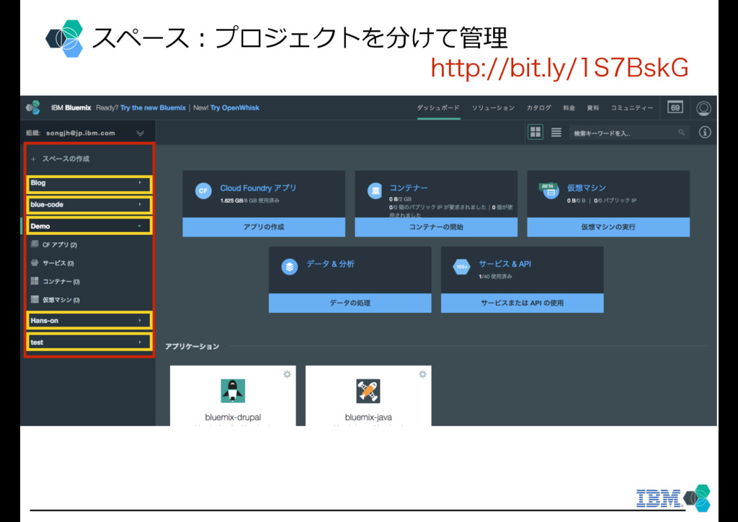Click the CF icon on Cloud Foundry card
This screenshot has width=738, height=522.
[203, 190]
